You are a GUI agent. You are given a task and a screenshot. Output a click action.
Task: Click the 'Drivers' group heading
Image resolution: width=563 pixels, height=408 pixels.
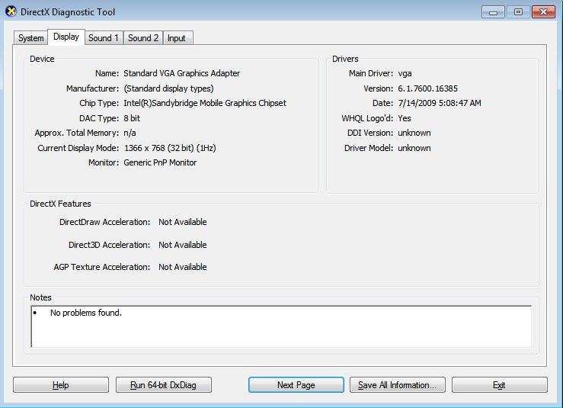click(x=345, y=59)
